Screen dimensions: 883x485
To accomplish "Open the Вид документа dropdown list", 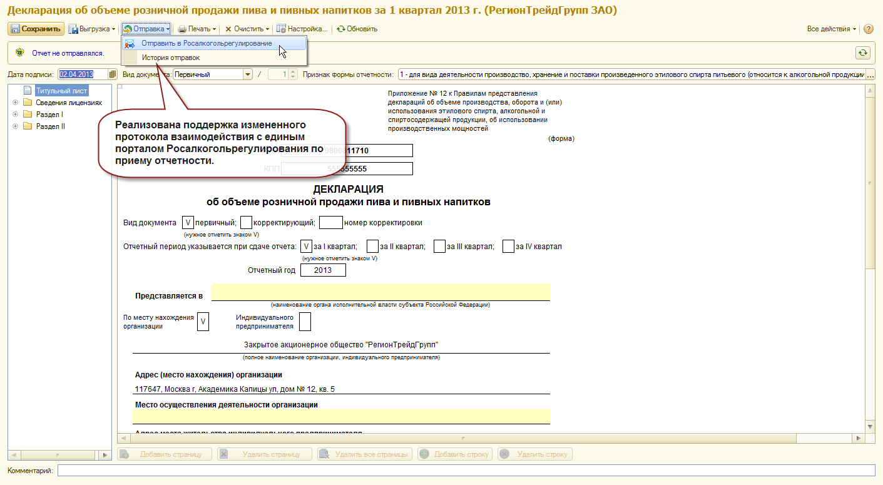I will pos(247,74).
